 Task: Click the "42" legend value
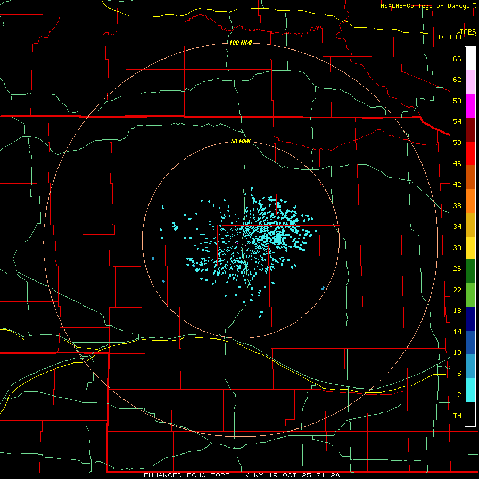coord(457,185)
